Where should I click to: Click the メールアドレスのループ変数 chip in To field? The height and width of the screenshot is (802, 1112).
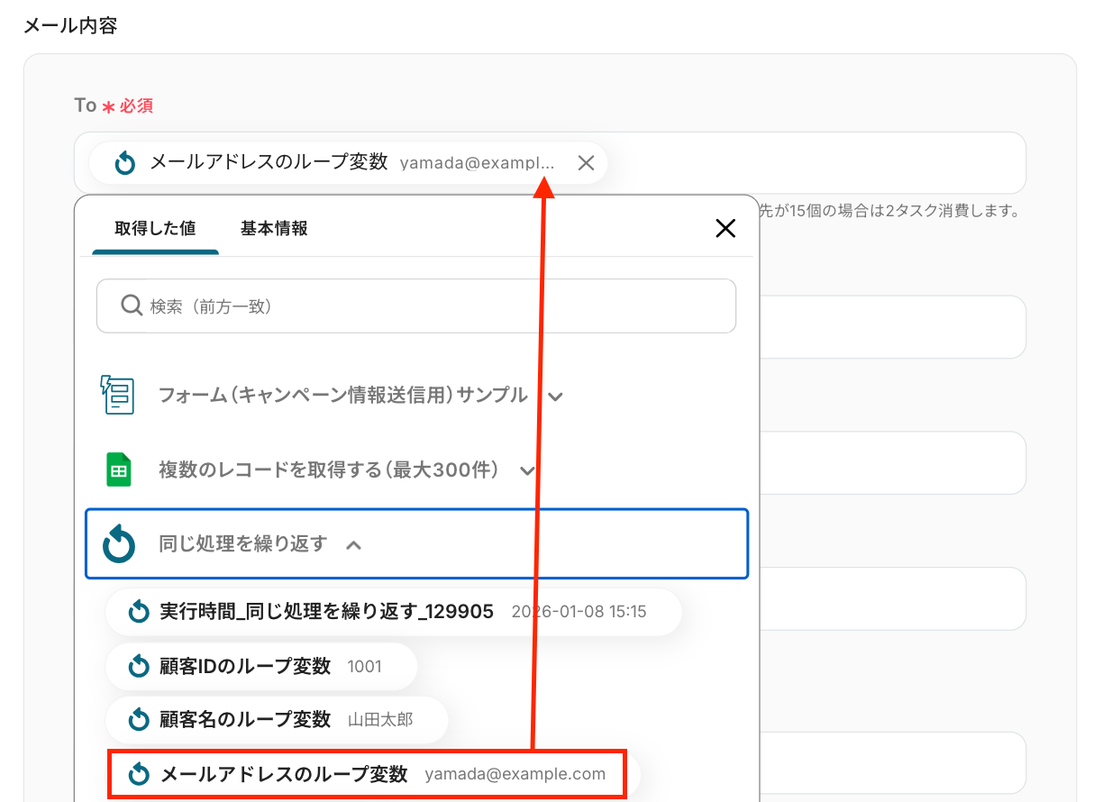pos(349,163)
